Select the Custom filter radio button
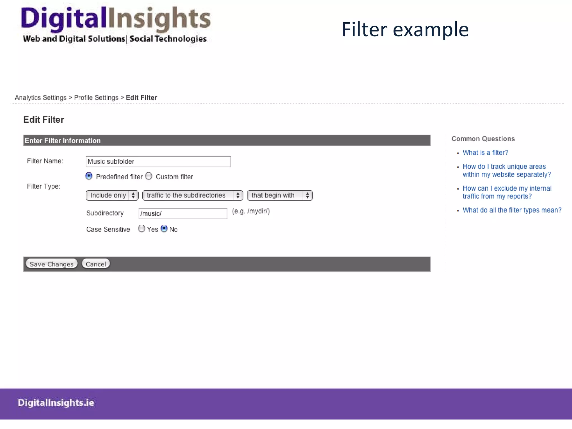The height and width of the screenshot is (429, 572). pyautogui.click(x=149, y=176)
